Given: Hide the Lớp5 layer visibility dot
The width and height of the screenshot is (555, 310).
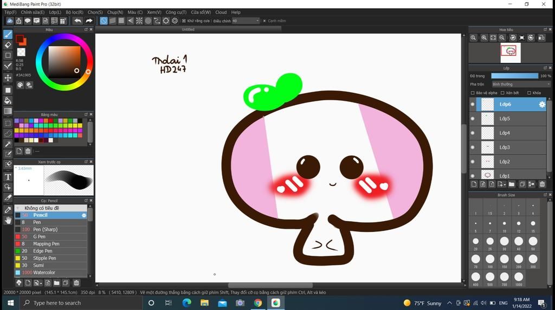Looking at the screenshot, I should click(x=473, y=119).
